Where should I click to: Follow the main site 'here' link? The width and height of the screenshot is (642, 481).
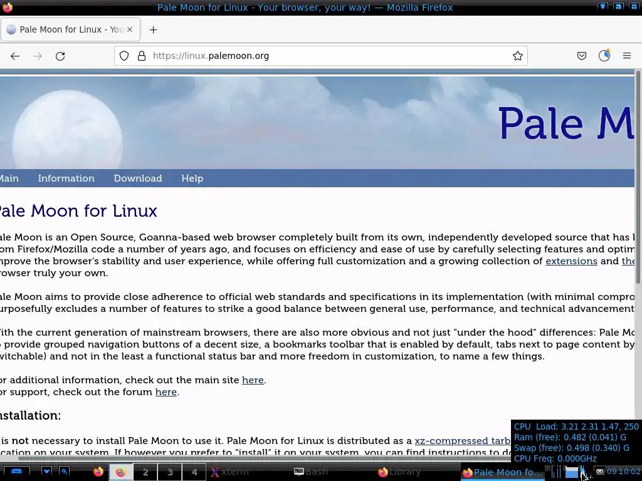[253, 380]
